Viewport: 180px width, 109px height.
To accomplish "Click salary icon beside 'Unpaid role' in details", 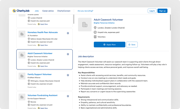I will (95, 32).
